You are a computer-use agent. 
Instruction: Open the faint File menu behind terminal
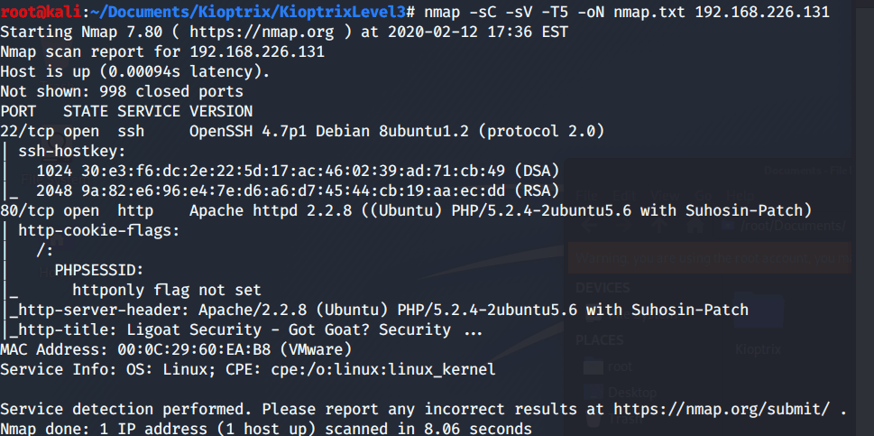pos(587,196)
